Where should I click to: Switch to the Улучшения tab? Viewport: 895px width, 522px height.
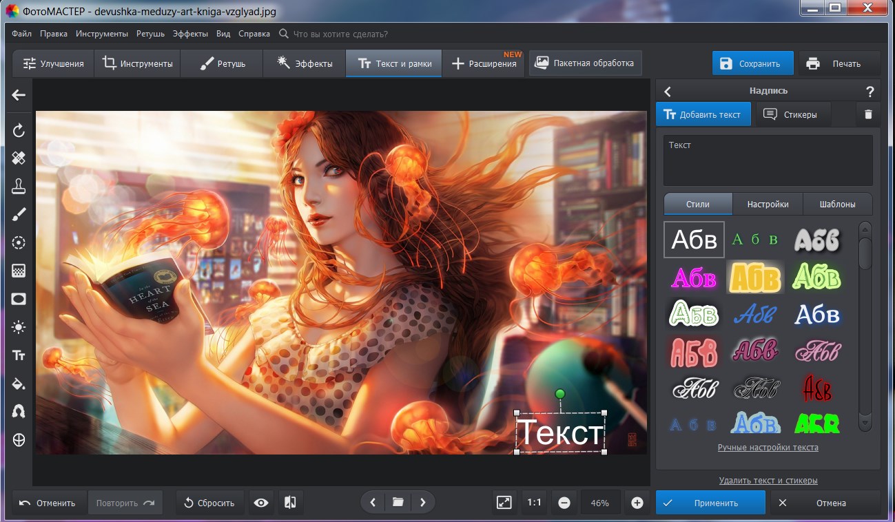[53, 63]
